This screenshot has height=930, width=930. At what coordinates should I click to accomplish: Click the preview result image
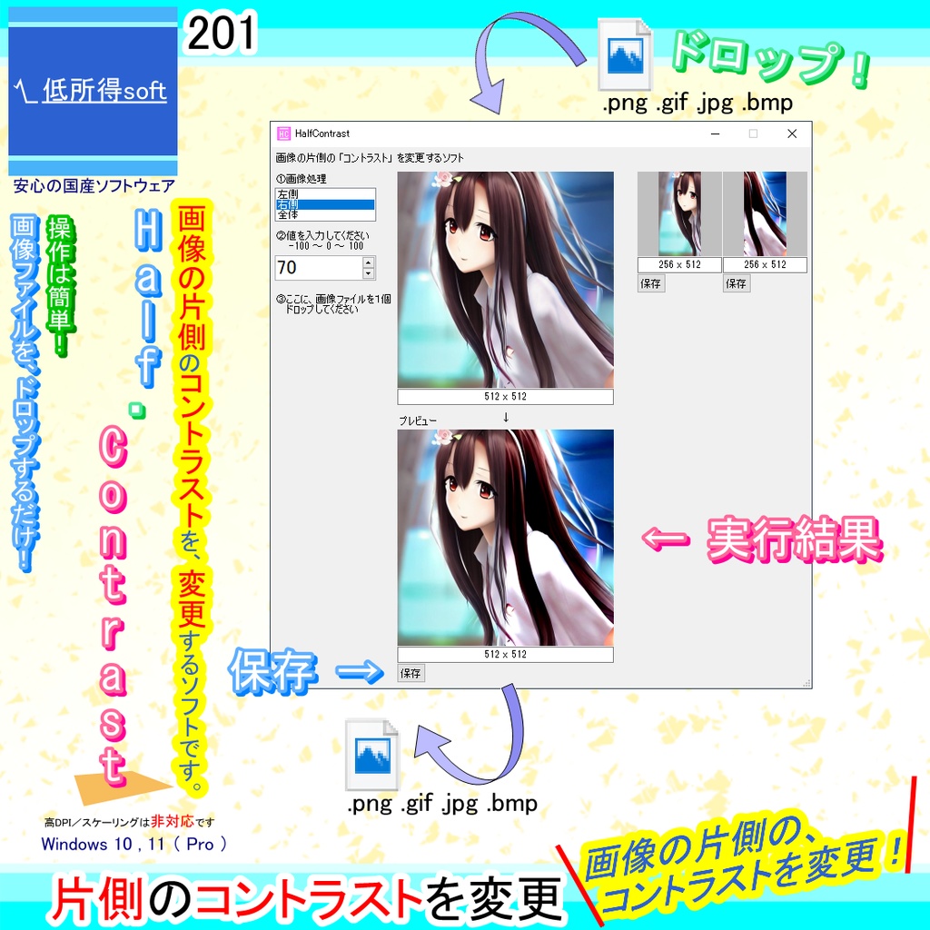[505, 538]
